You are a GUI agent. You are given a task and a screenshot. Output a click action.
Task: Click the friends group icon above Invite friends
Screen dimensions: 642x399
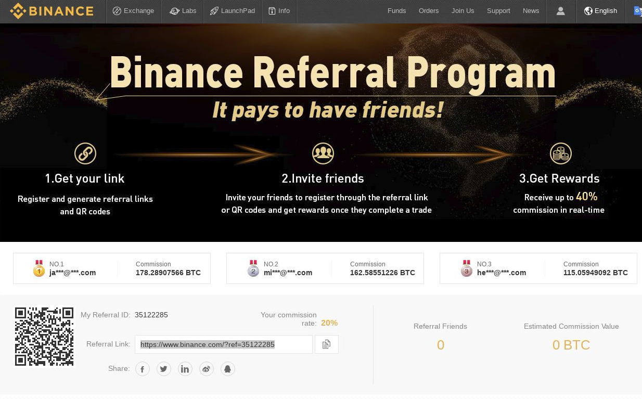(x=323, y=153)
